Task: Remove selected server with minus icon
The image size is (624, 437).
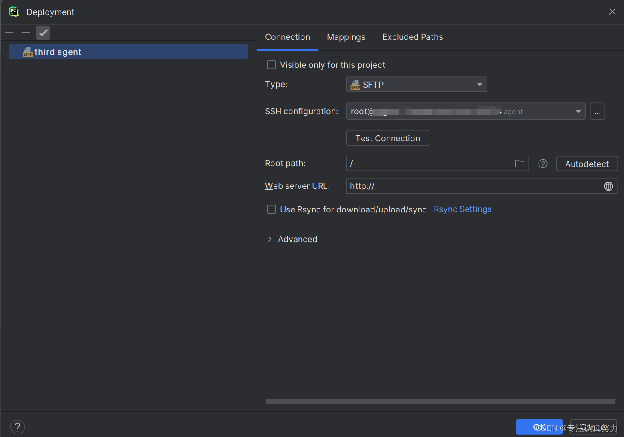Action: coord(26,33)
